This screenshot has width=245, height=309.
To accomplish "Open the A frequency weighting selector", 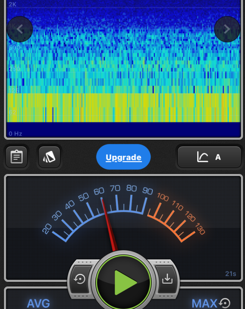I will (209, 157).
